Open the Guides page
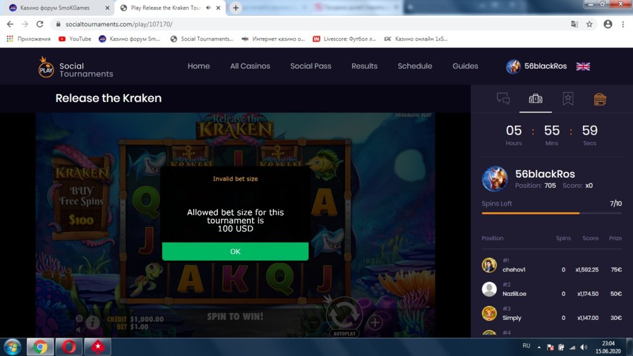 click(x=465, y=66)
